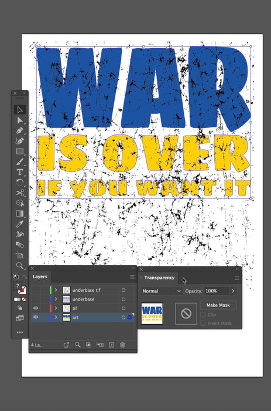
Task: Select the Rectangle tool
Action: [19, 151]
